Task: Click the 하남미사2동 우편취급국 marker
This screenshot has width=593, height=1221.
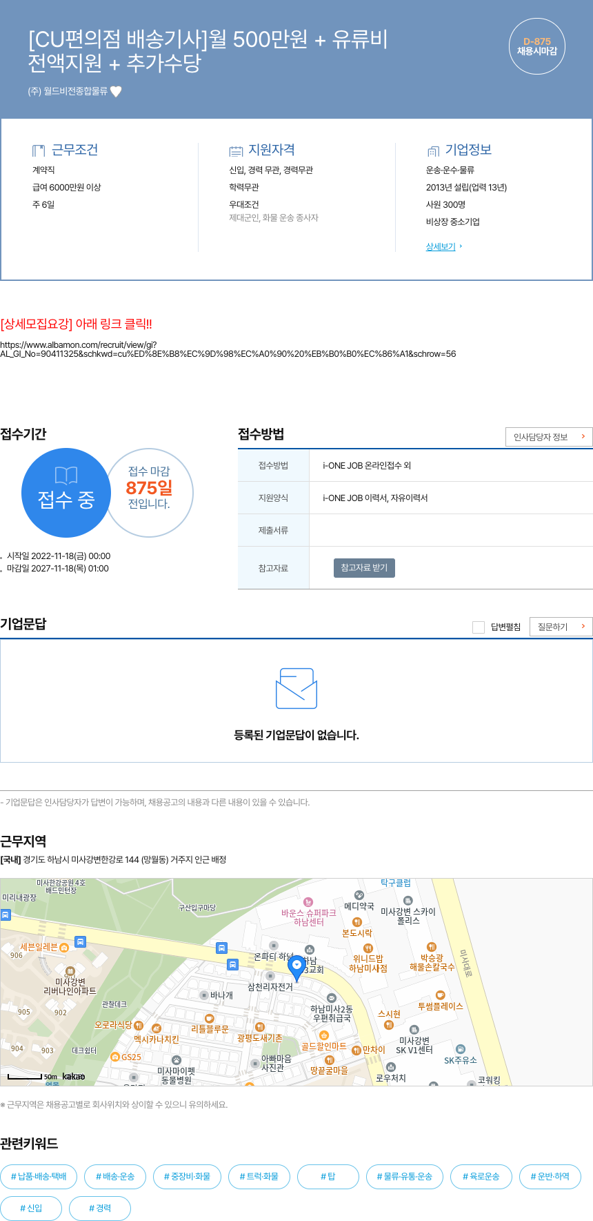Action: 332,998
